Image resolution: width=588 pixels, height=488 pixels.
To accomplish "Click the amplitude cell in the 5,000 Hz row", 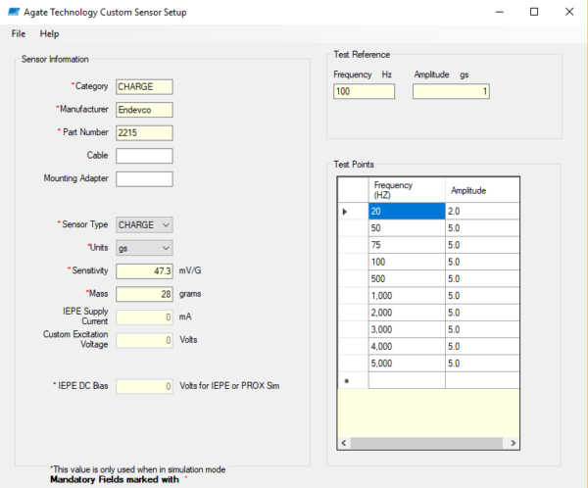I will (x=482, y=364).
